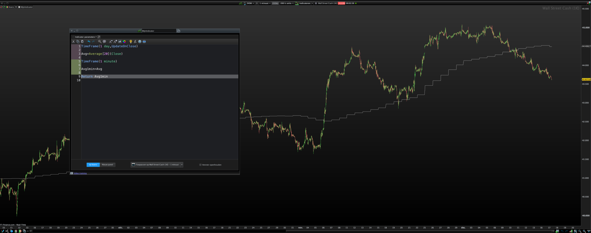Click the AA text toggle in editor toolbar
The image size is (591, 233).
click(120, 42)
